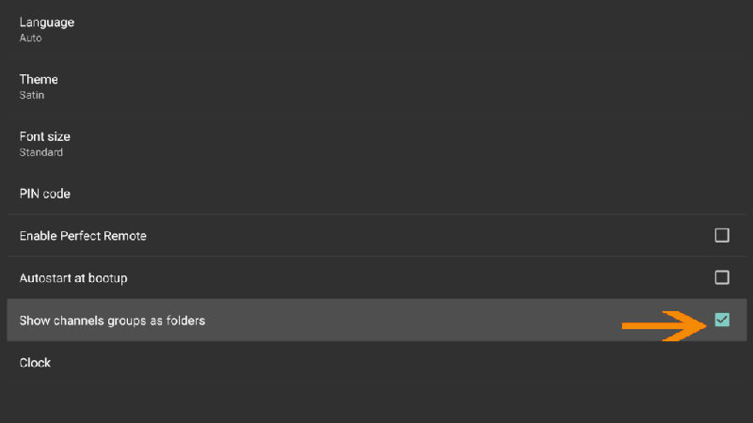Open the PIN code setting
The height and width of the screenshot is (423, 753).
tap(45, 194)
